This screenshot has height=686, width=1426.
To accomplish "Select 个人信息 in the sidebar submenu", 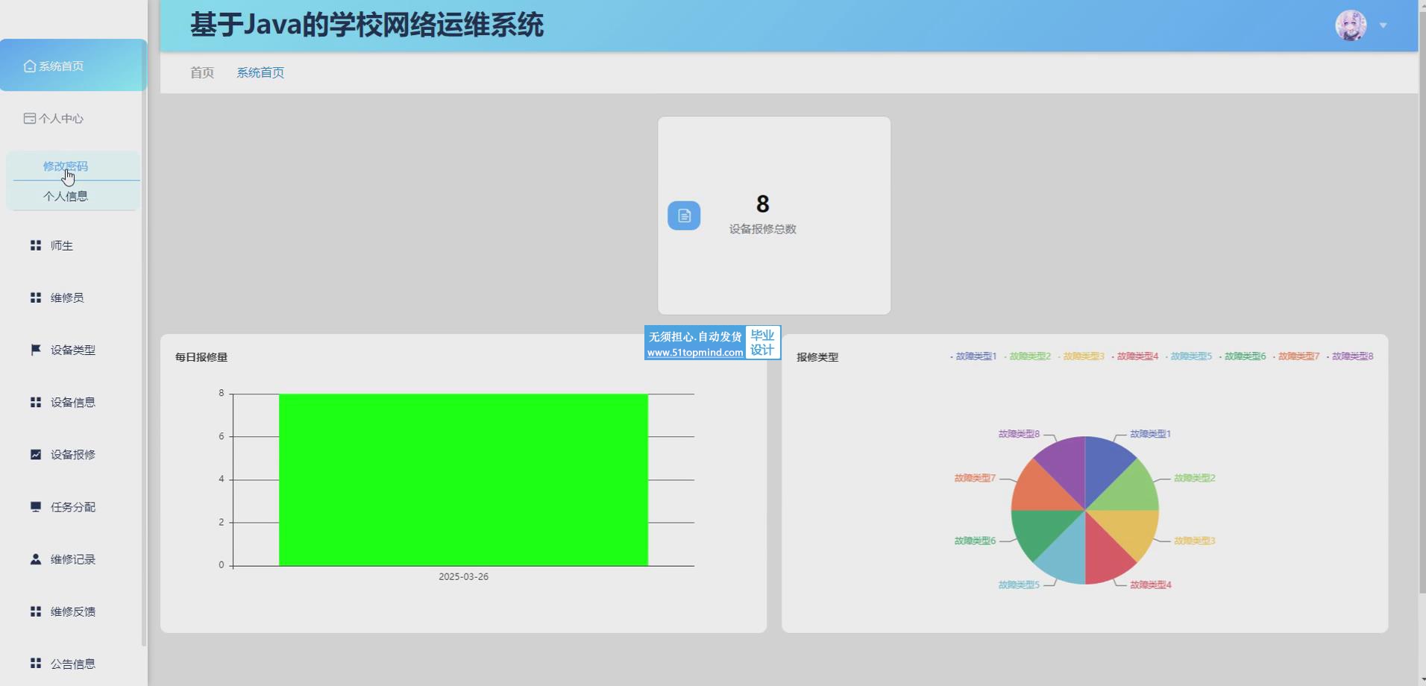I will pos(65,196).
